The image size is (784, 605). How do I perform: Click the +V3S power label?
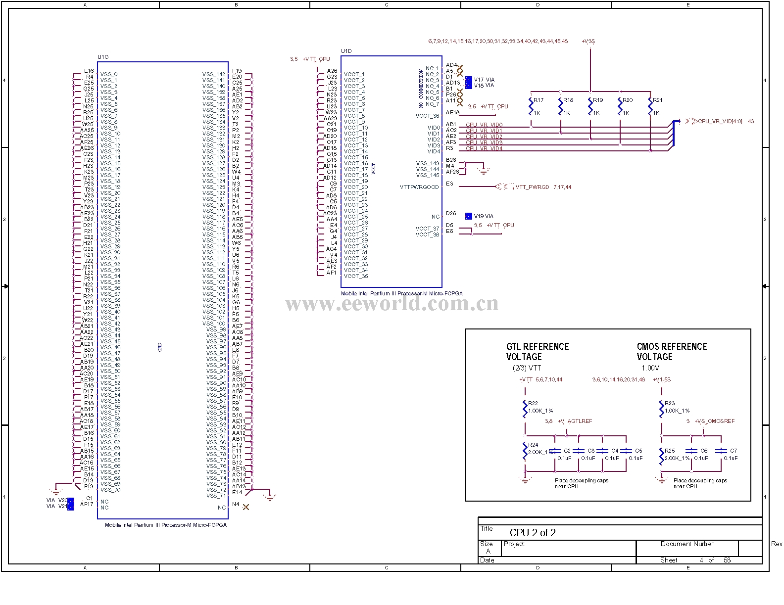pos(588,42)
